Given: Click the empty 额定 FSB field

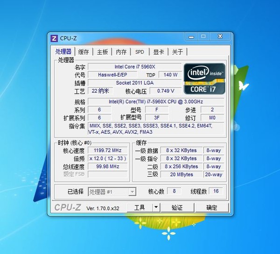Looking at the screenshot, I should (x=108, y=174).
